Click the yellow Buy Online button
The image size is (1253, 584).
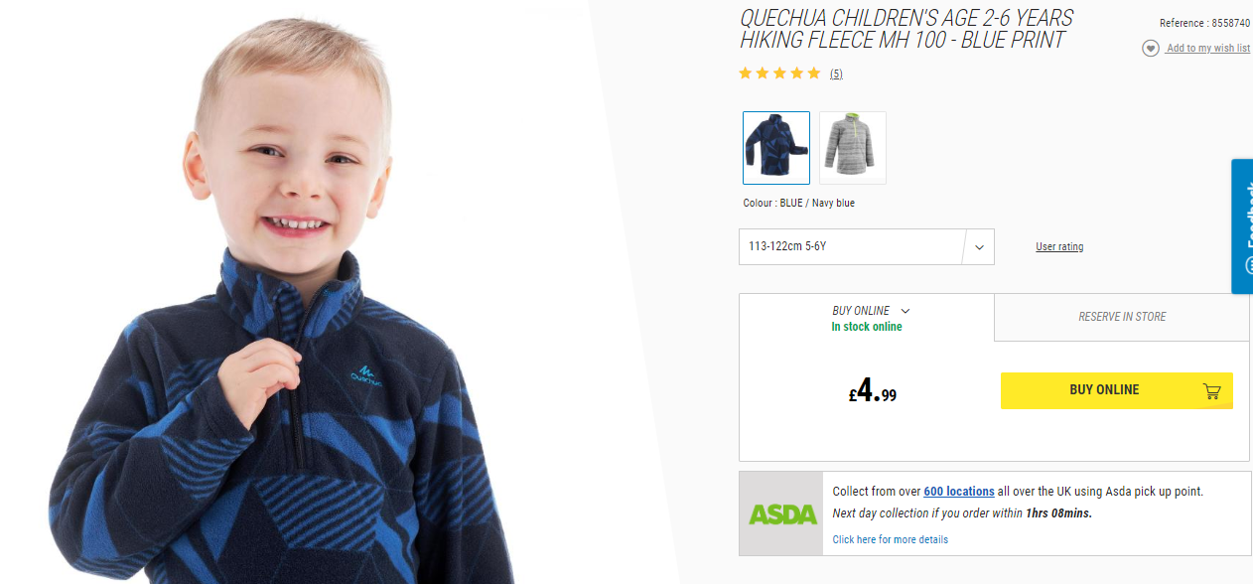1116,390
